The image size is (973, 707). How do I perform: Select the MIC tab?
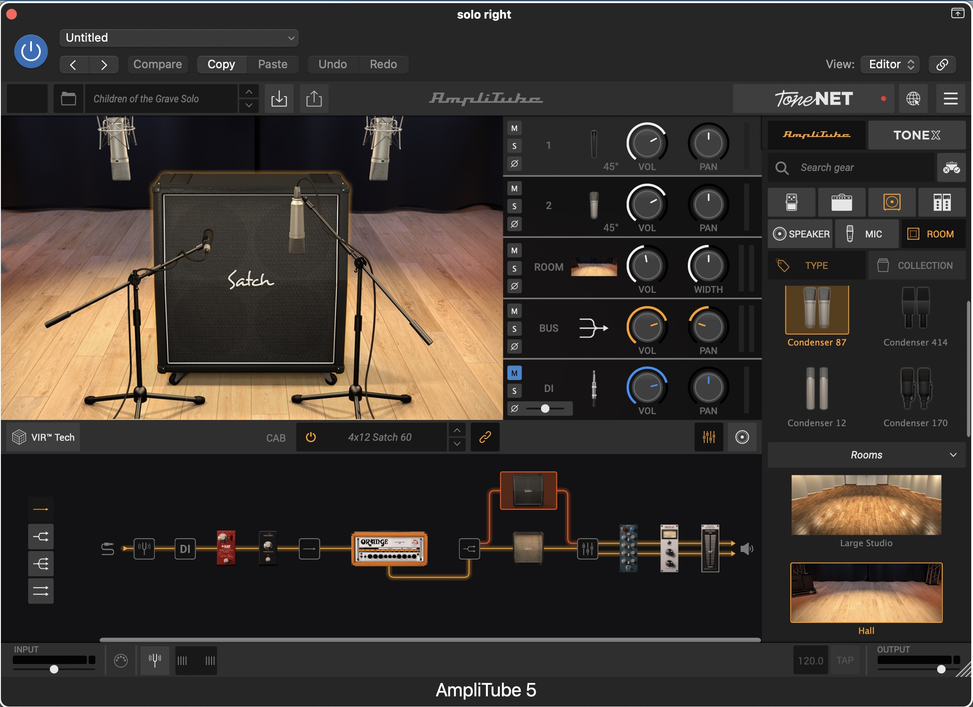click(x=867, y=234)
